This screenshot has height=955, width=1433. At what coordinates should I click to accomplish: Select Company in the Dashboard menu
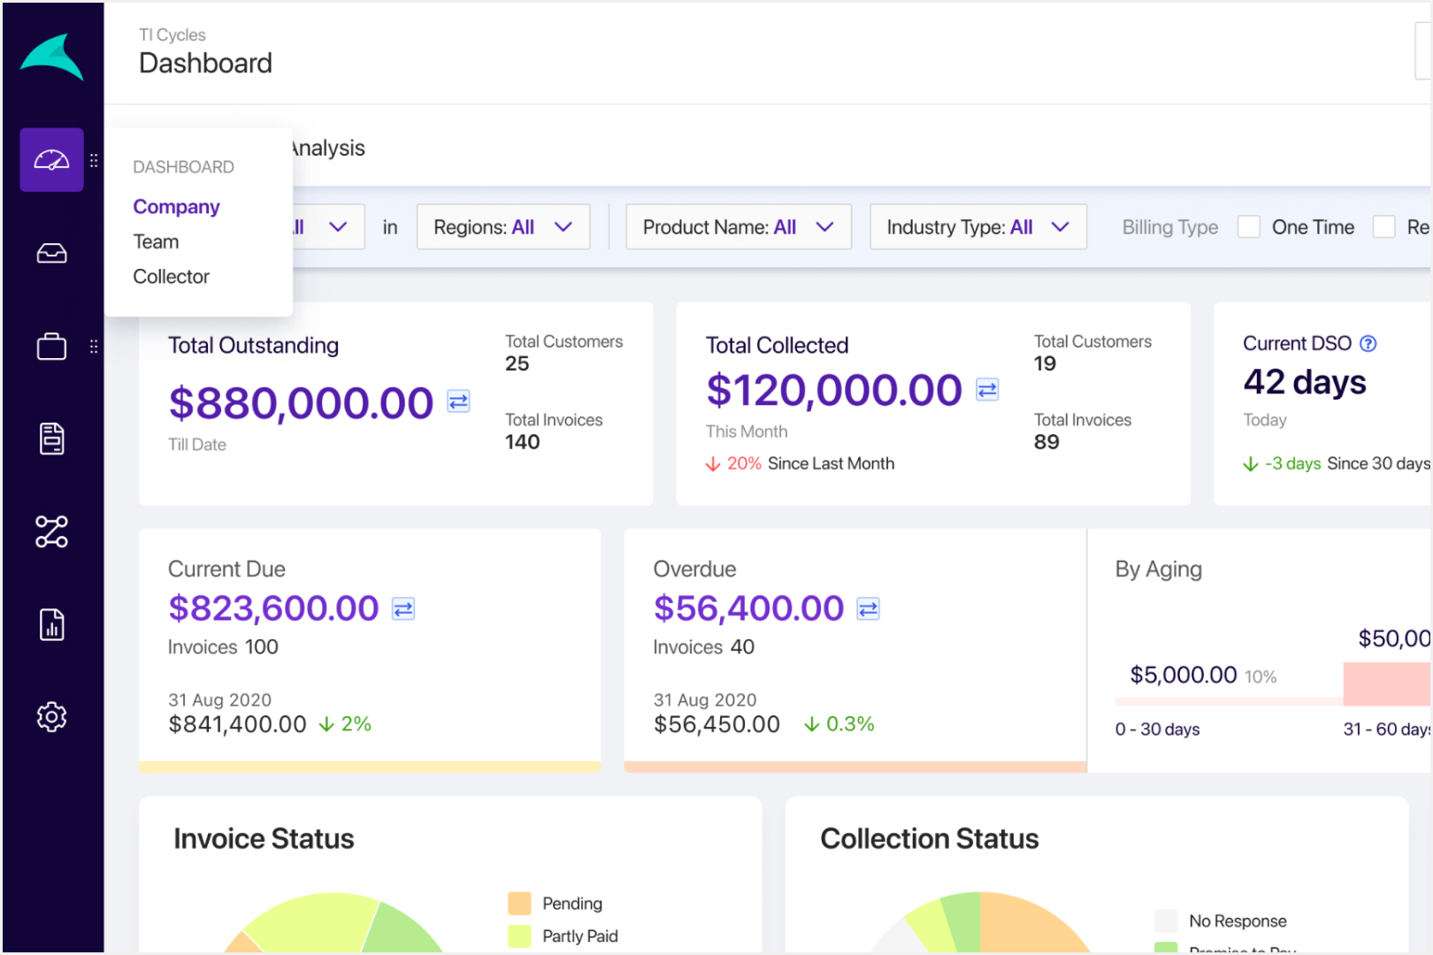tap(176, 207)
